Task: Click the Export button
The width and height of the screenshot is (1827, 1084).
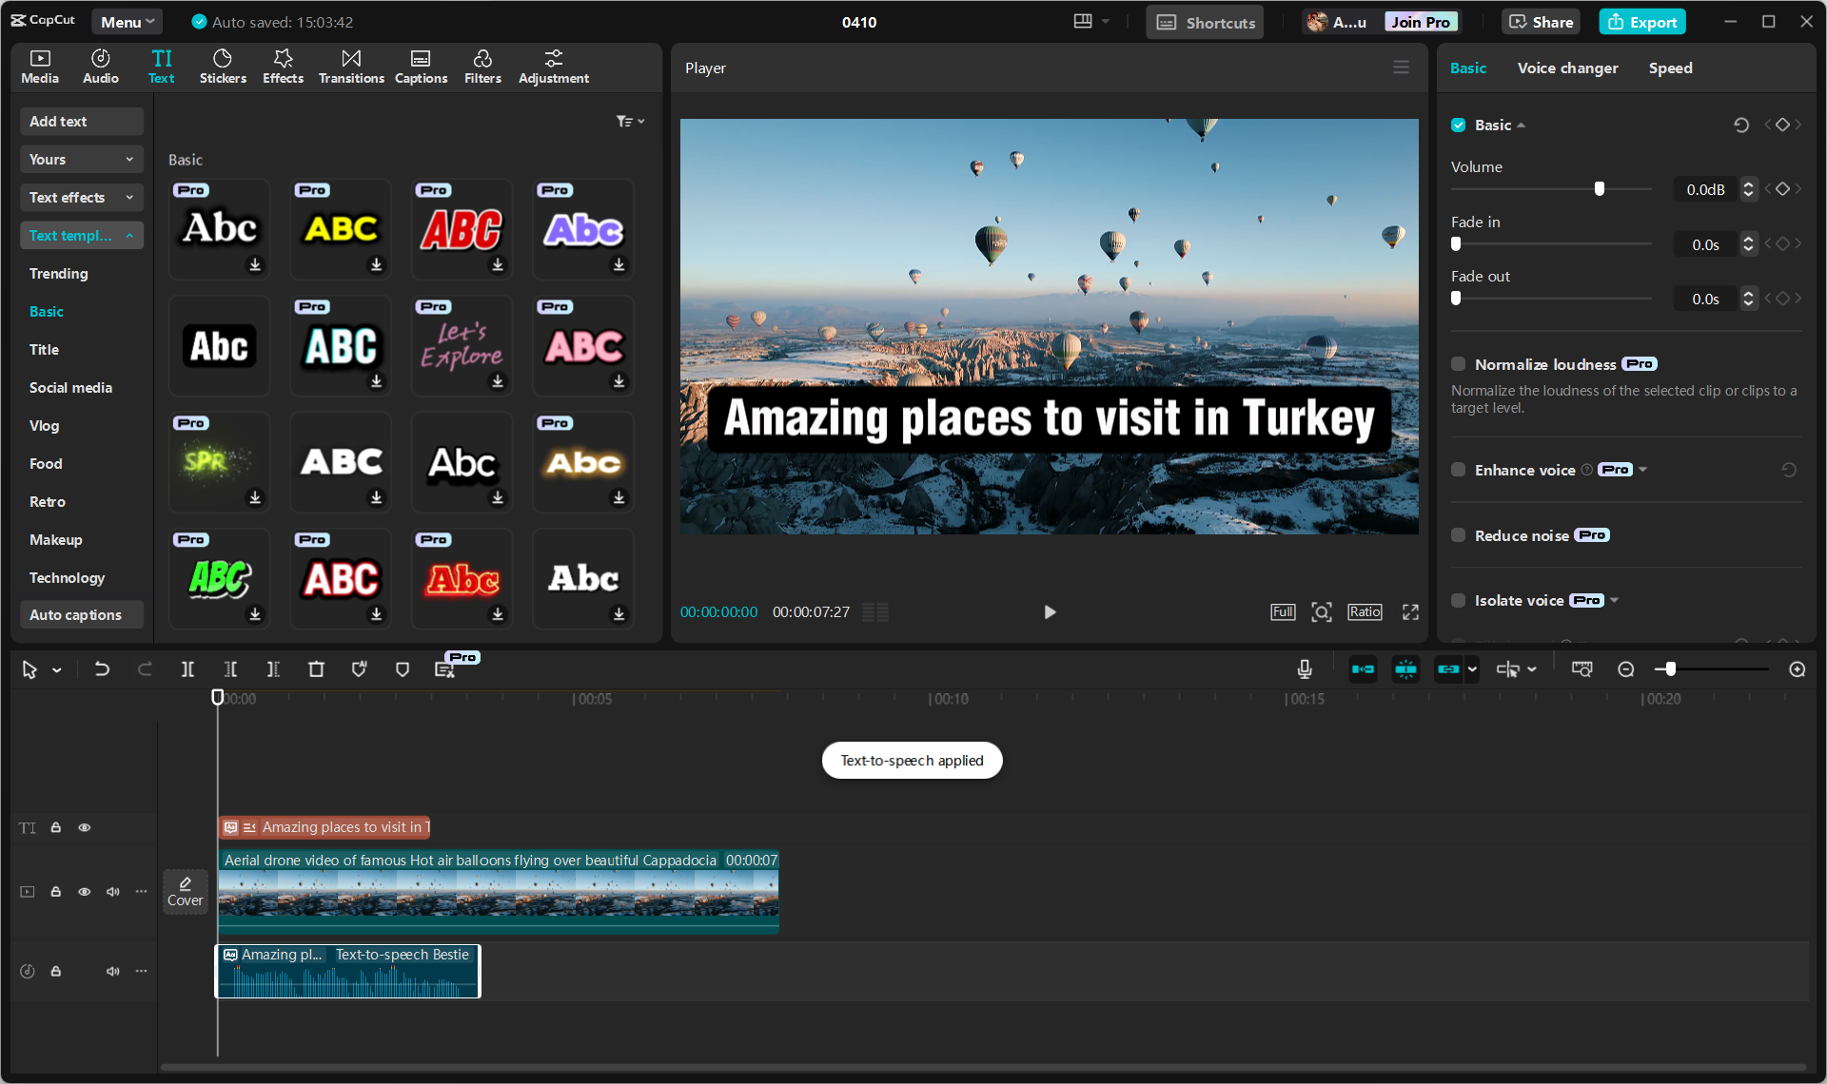Action: (x=1642, y=22)
